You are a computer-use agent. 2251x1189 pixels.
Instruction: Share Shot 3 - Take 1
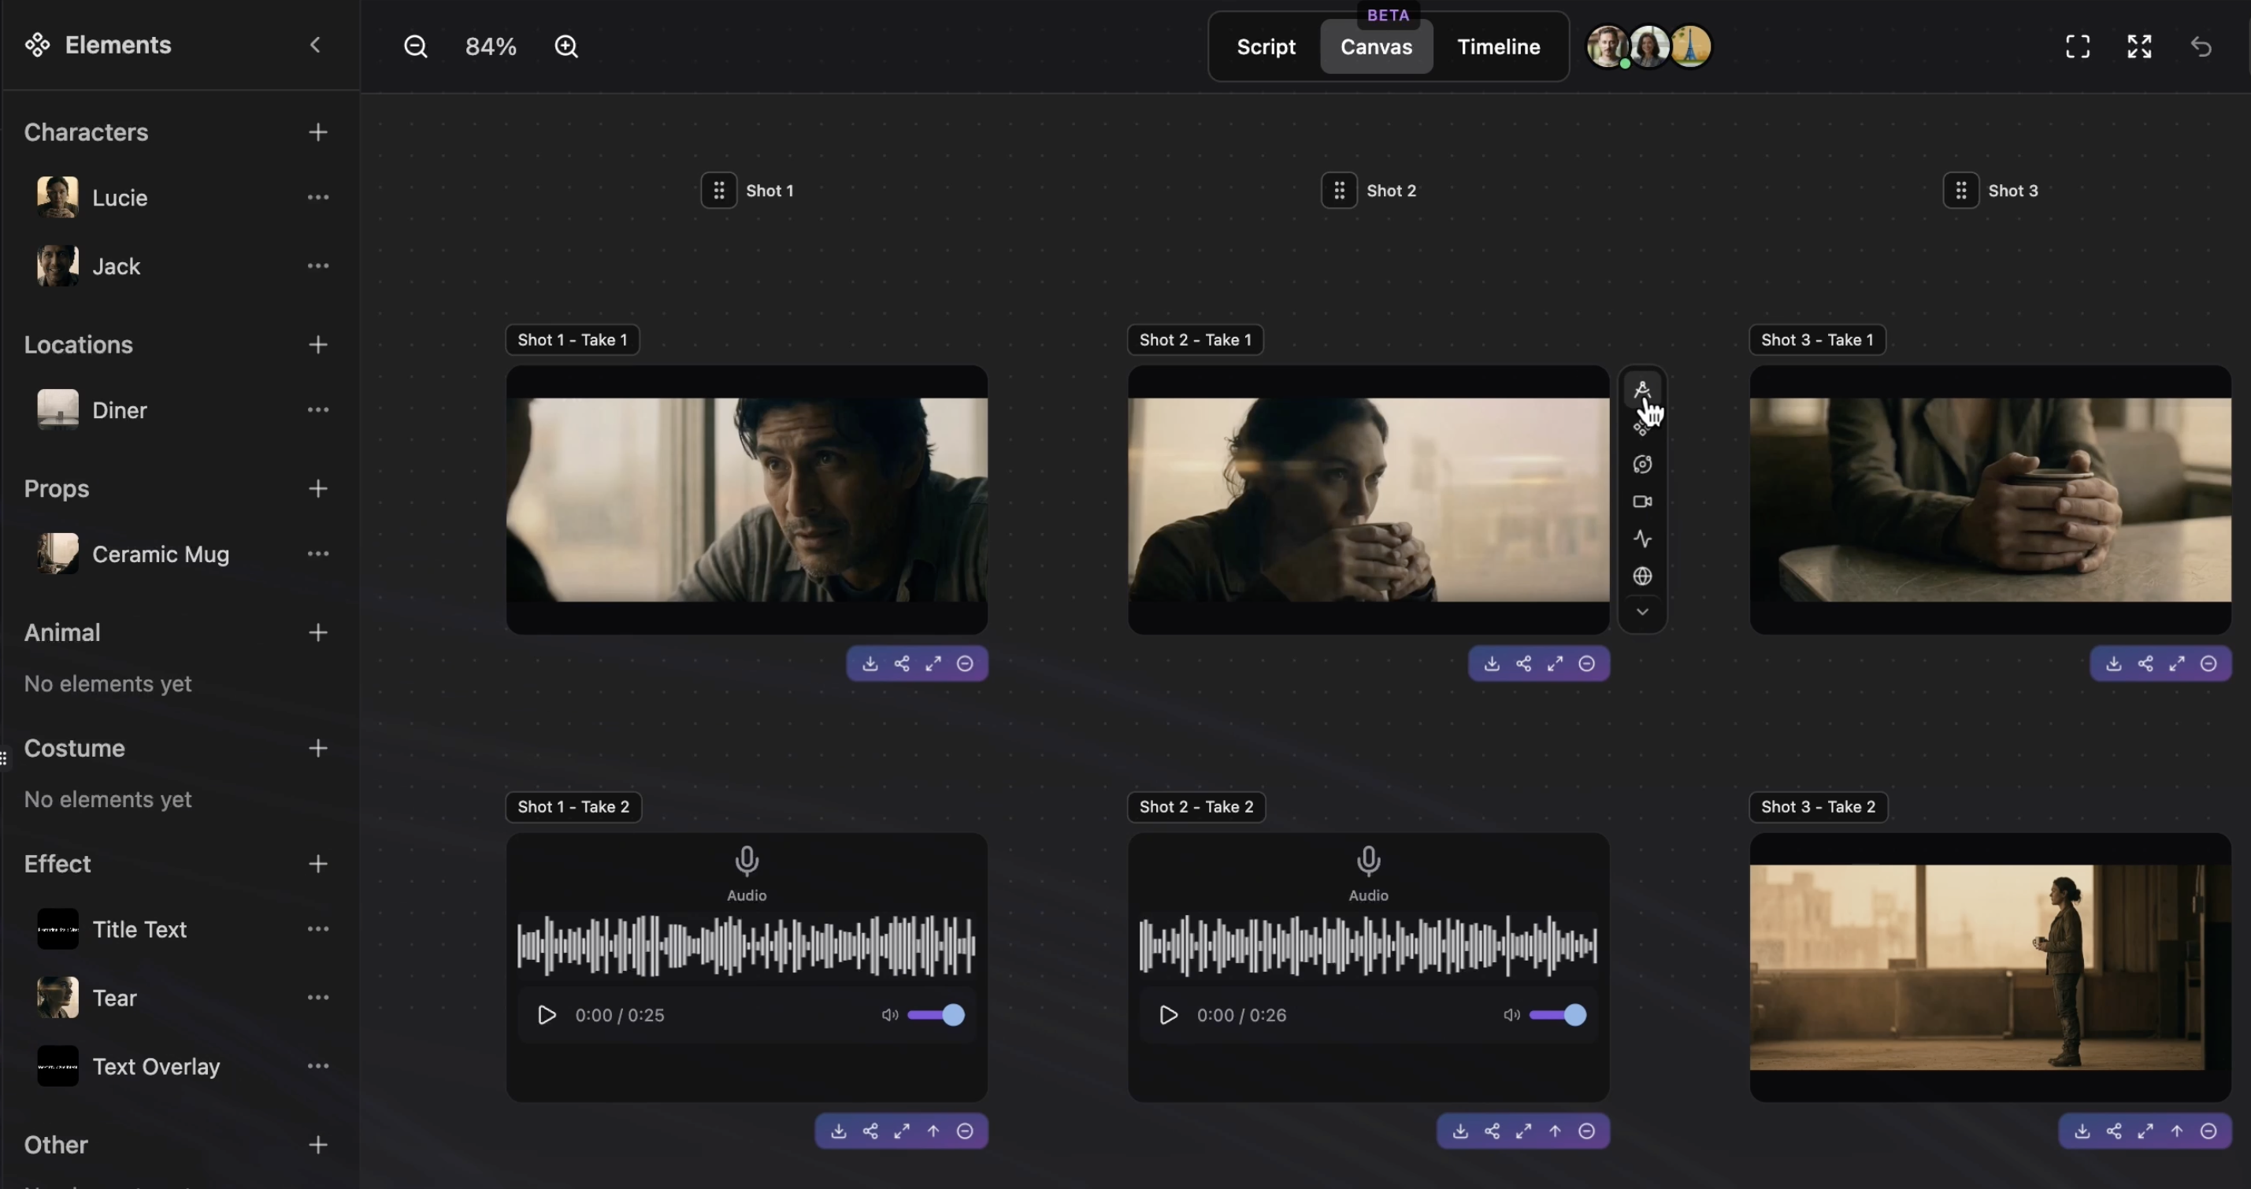pos(2145,664)
